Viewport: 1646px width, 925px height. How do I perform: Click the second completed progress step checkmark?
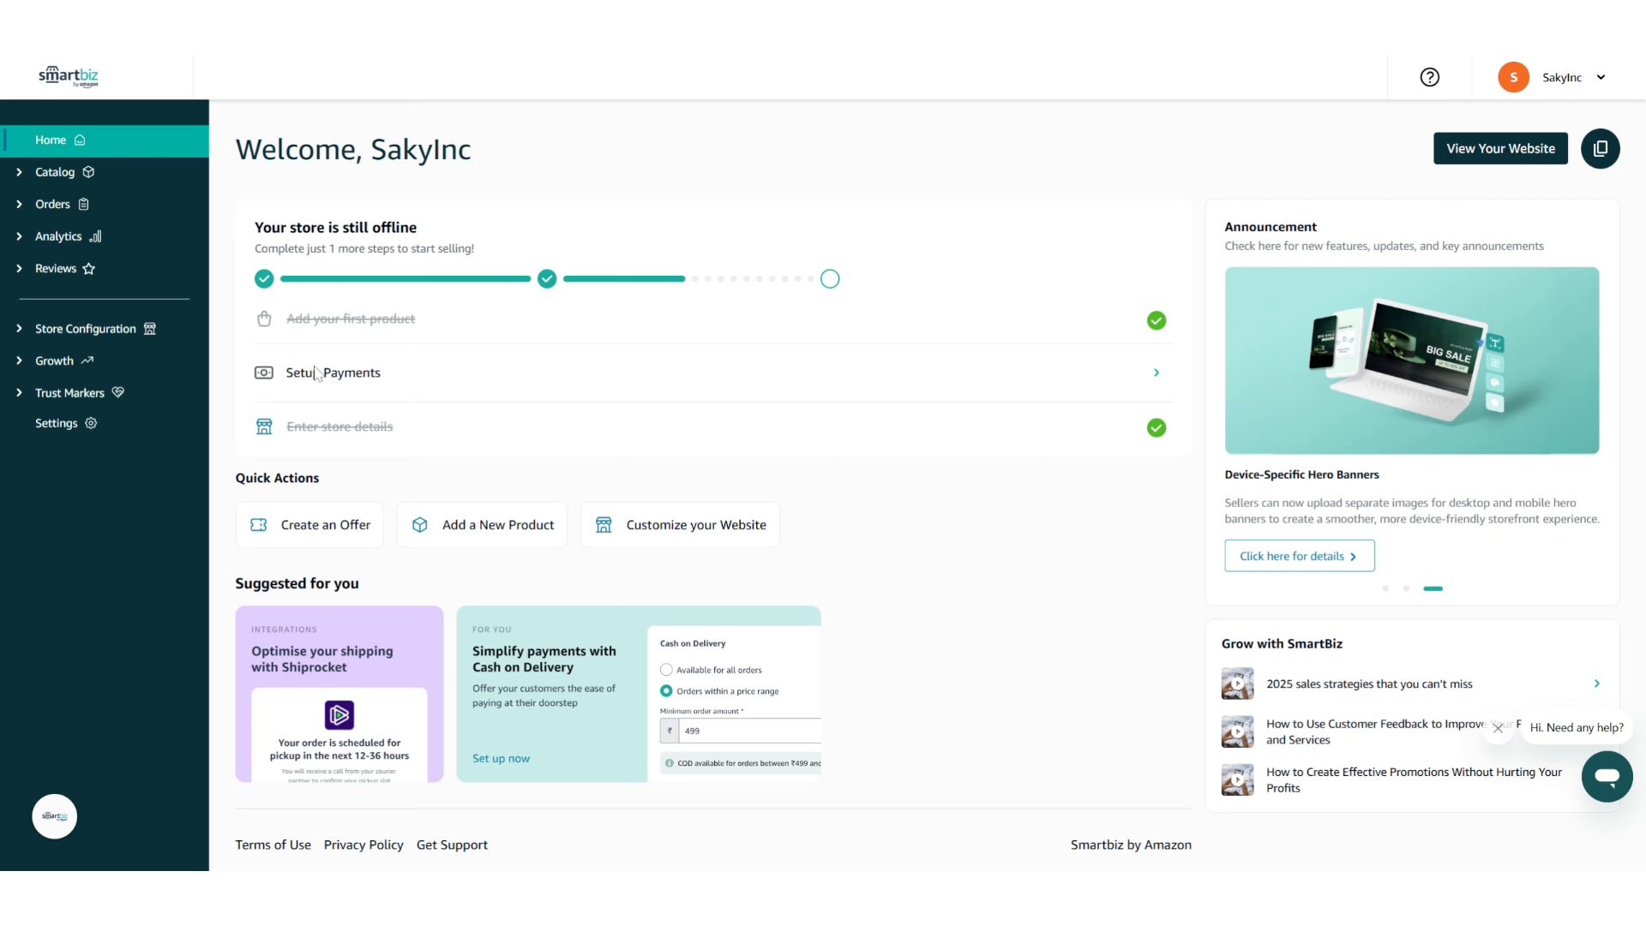547,279
